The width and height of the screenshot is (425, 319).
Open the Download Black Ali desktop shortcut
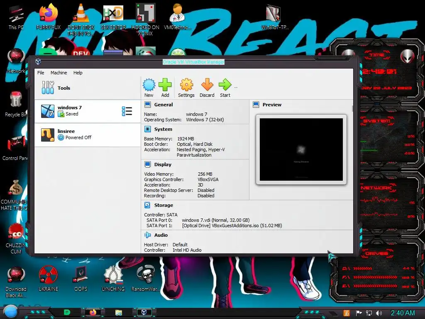[16, 282]
